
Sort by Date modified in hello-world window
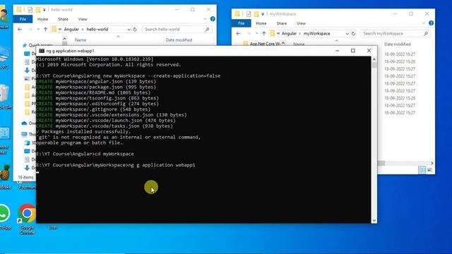(179, 40)
